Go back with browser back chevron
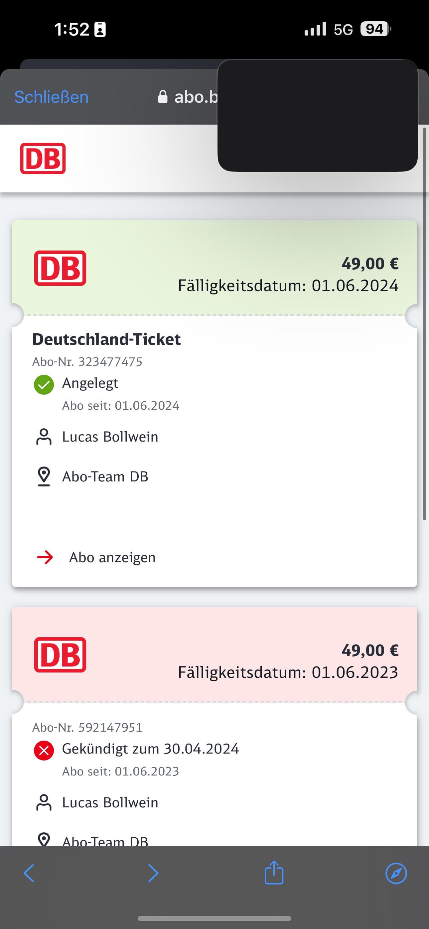 click(x=29, y=873)
